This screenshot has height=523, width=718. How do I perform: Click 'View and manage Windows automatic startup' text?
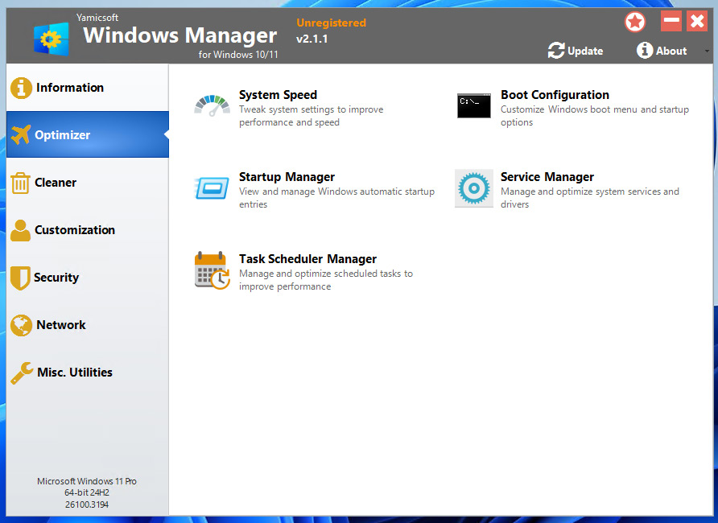pyautogui.click(x=336, y=191)
